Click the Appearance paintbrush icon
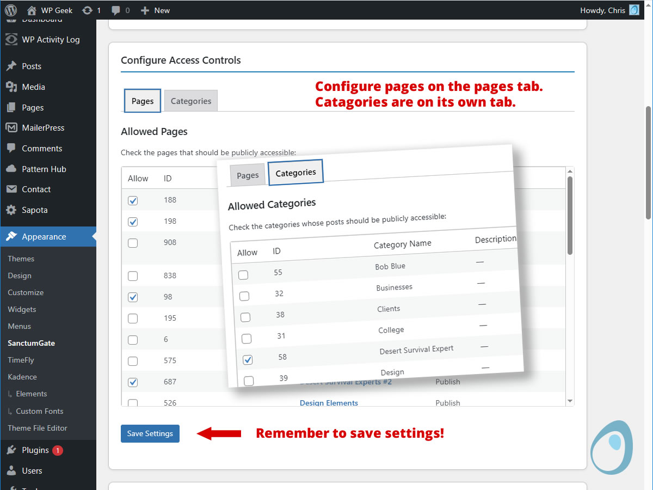This screenshot has width=653, height=490. [12, 236]
